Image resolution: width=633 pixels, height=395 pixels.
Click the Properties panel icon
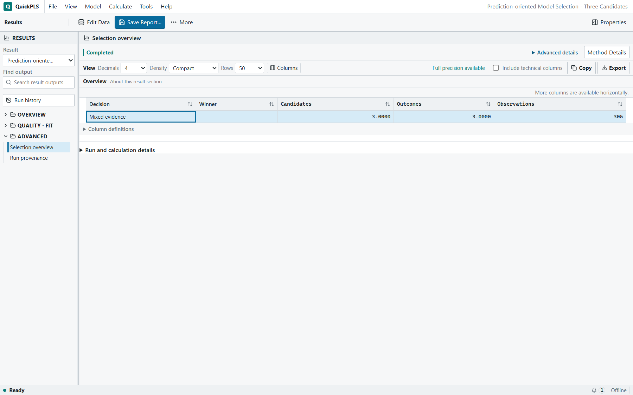(595, 22)
